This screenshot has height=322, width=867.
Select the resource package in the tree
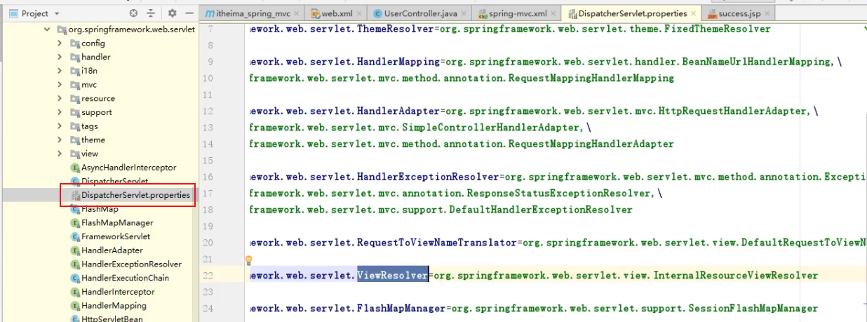point(98,98)
